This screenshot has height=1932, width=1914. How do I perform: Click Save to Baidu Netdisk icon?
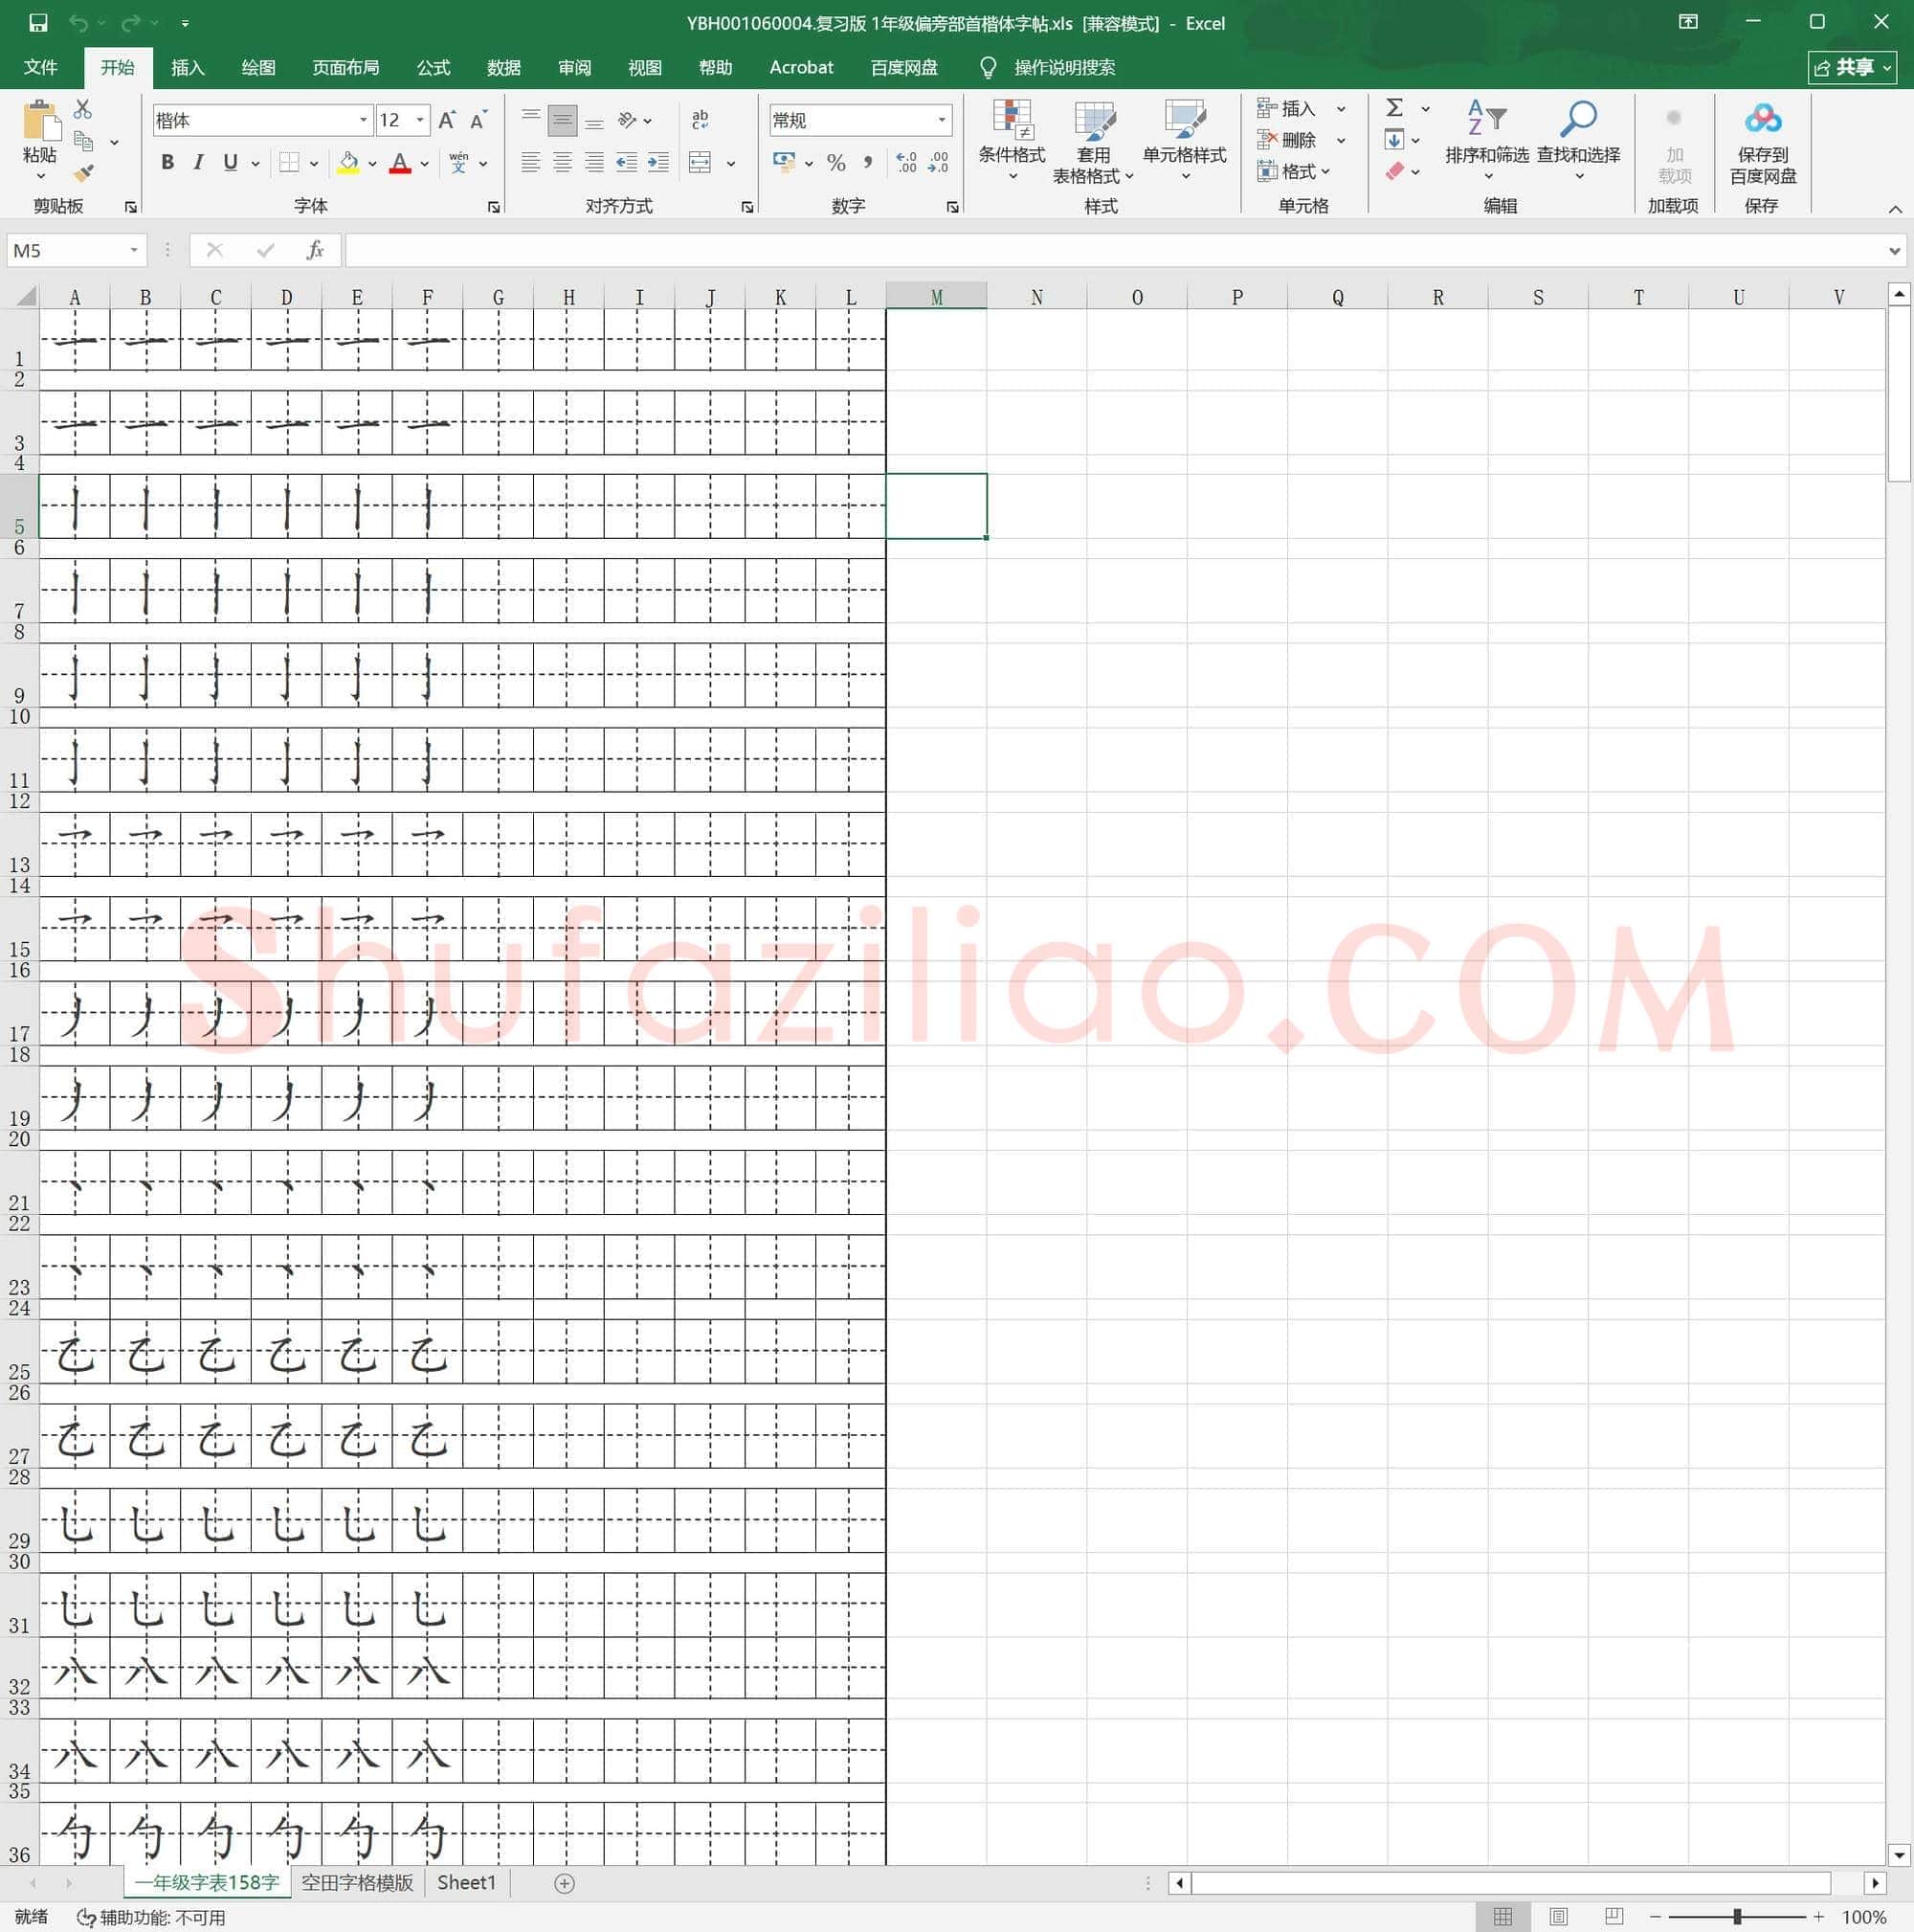pos(1762,119)
